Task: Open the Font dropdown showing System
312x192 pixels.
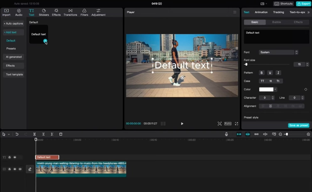Action: click(277, 52)
